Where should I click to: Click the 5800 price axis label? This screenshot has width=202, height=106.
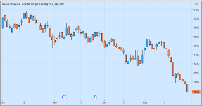[x=196, y=37]
